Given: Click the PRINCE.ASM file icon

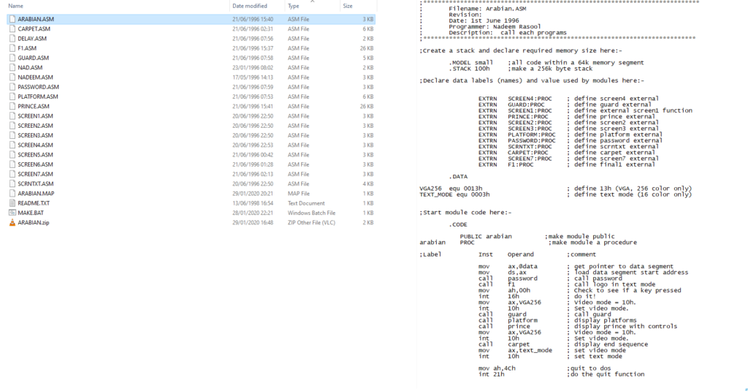Looking at the screenshot, I should (x=12, y=106).
